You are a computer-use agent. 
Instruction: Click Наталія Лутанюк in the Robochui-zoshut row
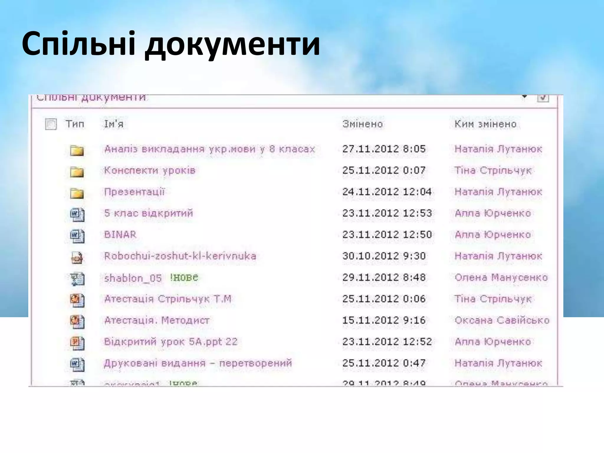pyautogui.click(x=498, y=256)
